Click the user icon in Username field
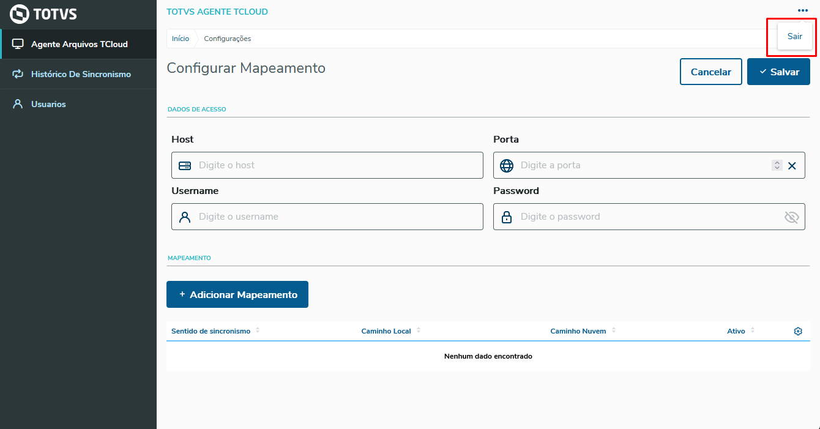This screenshot has height=429, width=820. [x=185, y=217]
